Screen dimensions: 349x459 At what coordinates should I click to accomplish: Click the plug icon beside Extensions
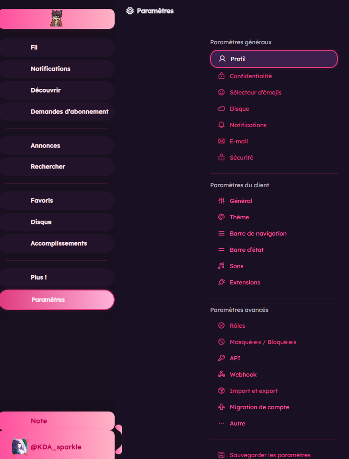click(221, 282)
